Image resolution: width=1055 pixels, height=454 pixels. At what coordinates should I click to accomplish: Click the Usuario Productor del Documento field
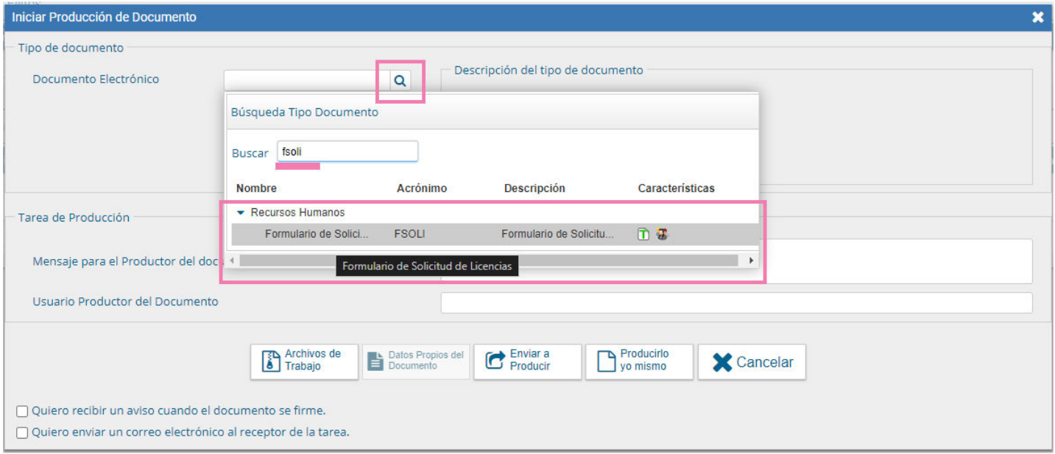(x=736, y=302)
